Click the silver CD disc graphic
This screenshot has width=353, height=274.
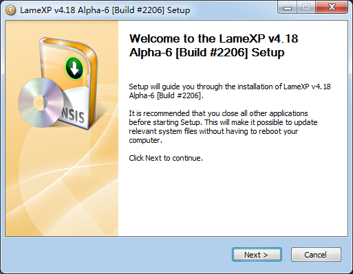[41, 102]
